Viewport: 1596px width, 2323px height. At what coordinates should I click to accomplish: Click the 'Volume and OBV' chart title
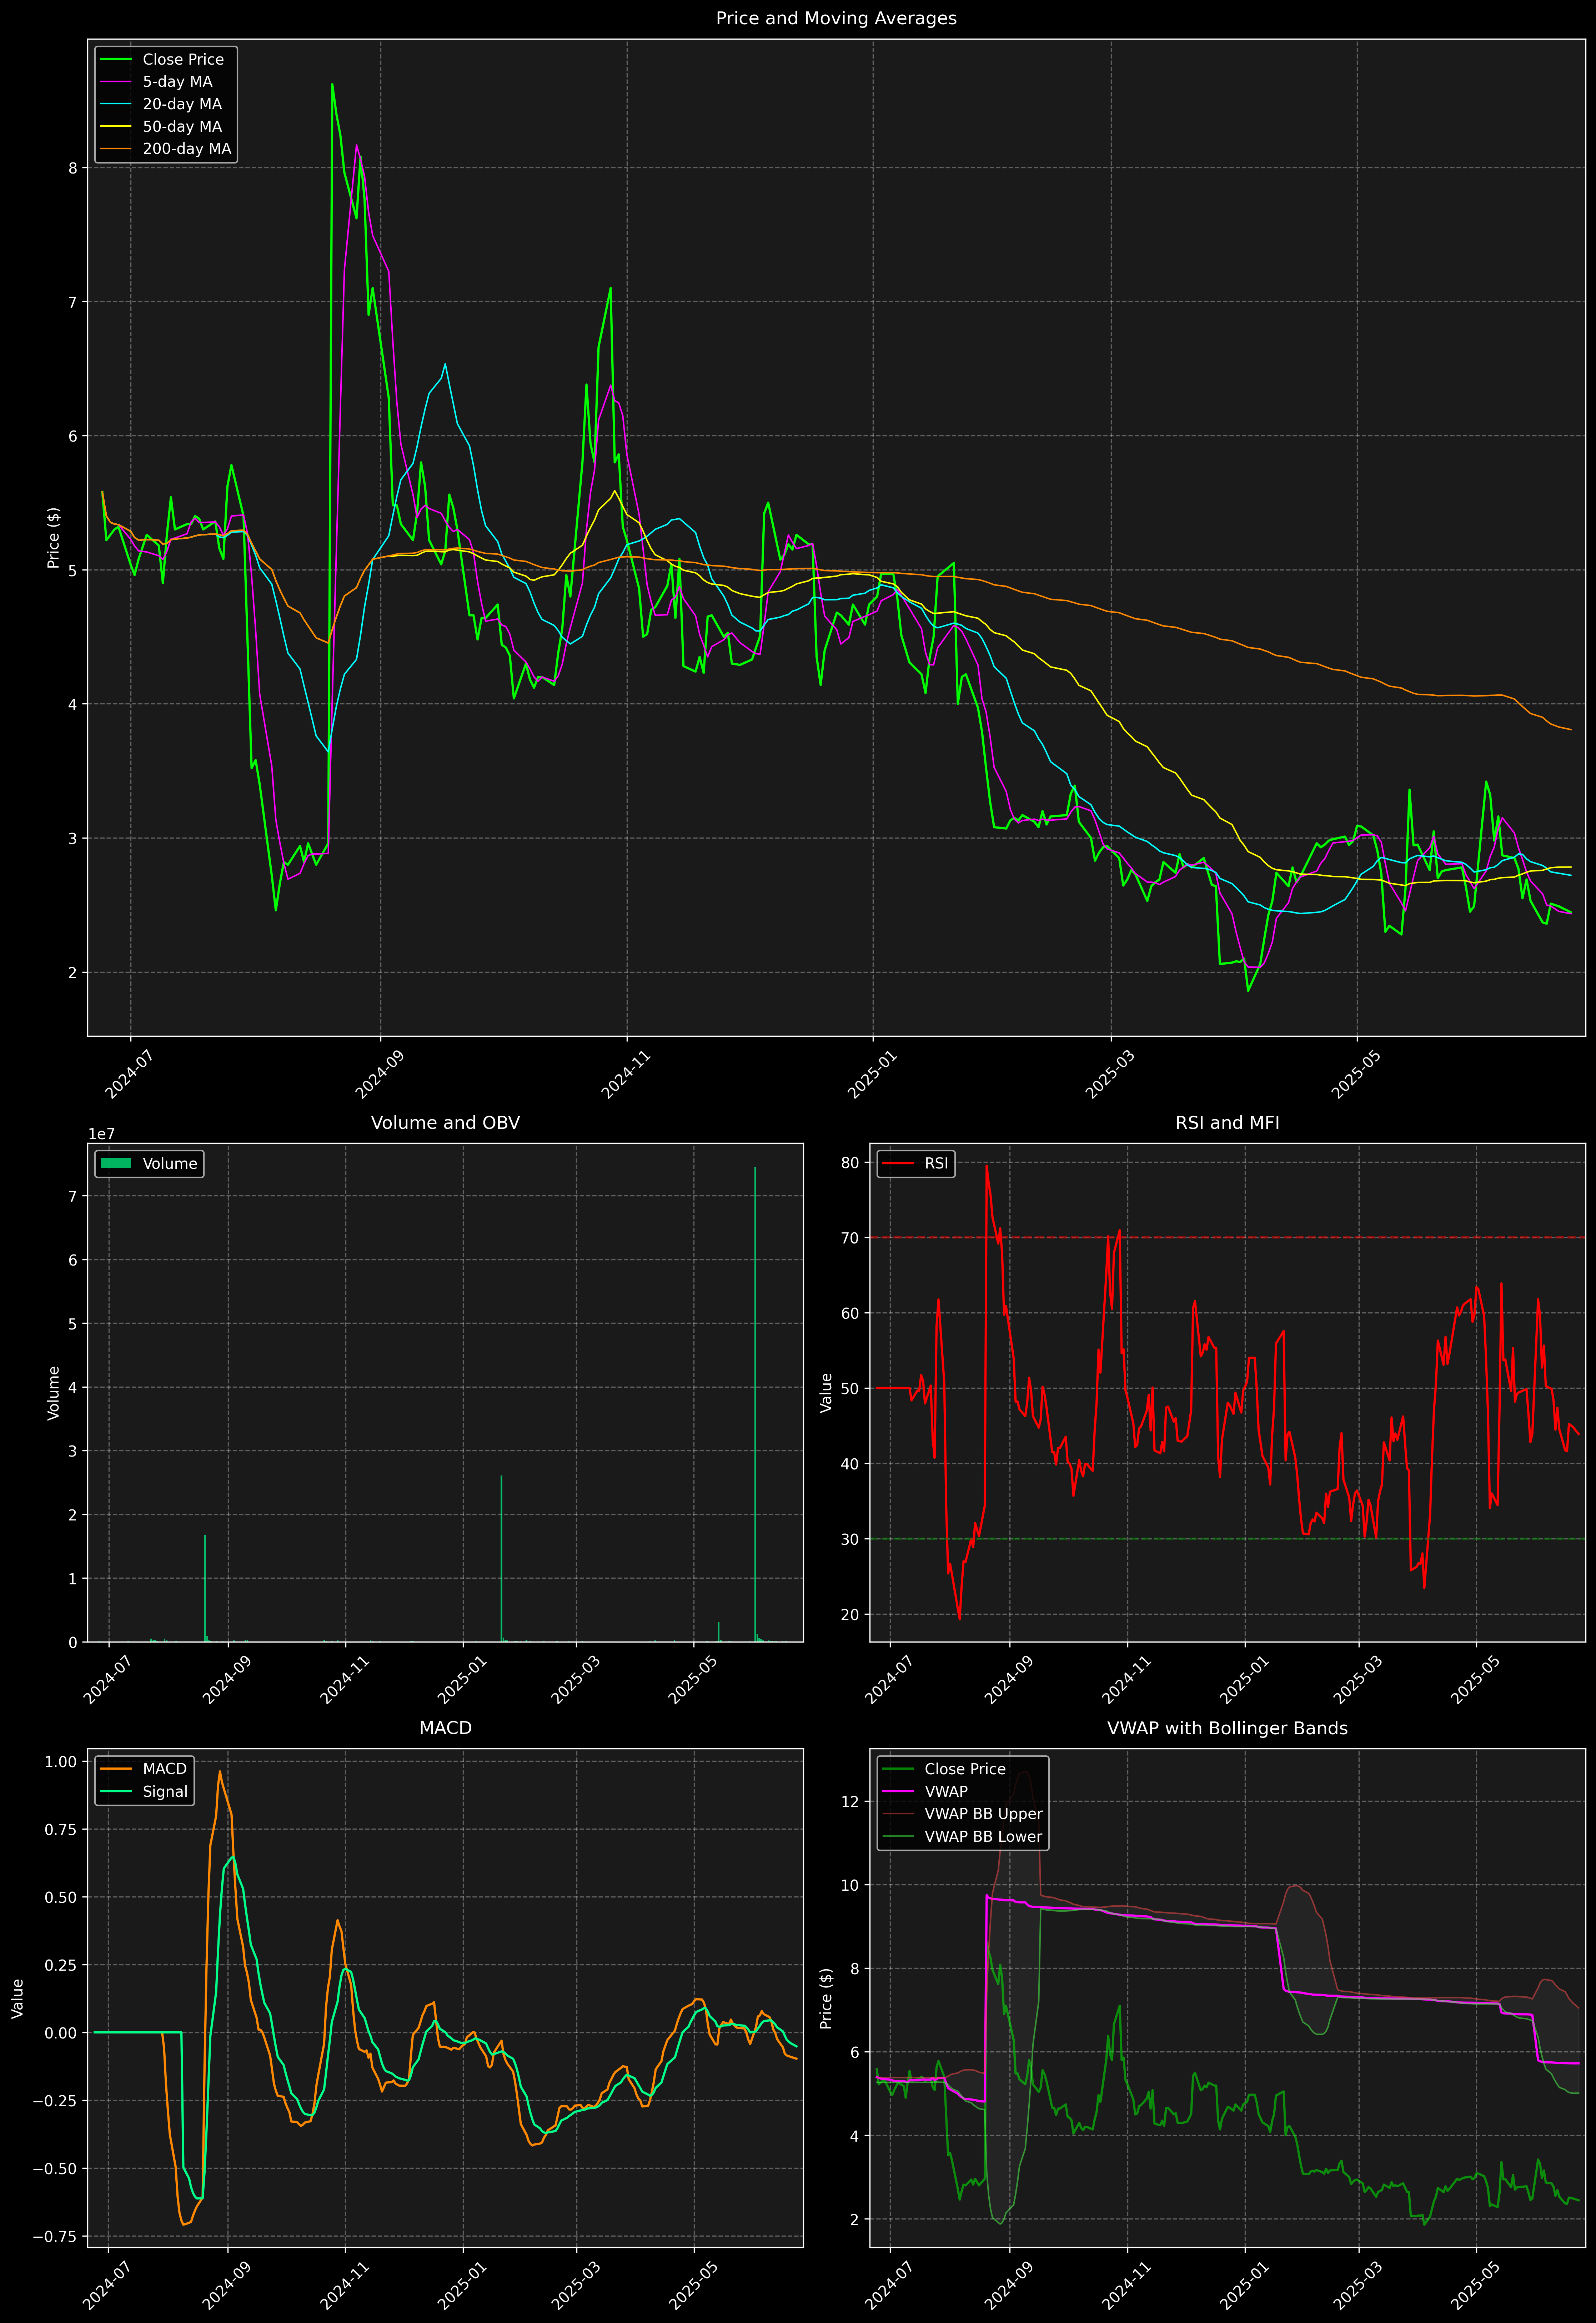445,1122
